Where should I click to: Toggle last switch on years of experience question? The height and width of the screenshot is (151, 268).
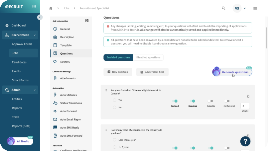pyautogui.click(x=227, y=148)
